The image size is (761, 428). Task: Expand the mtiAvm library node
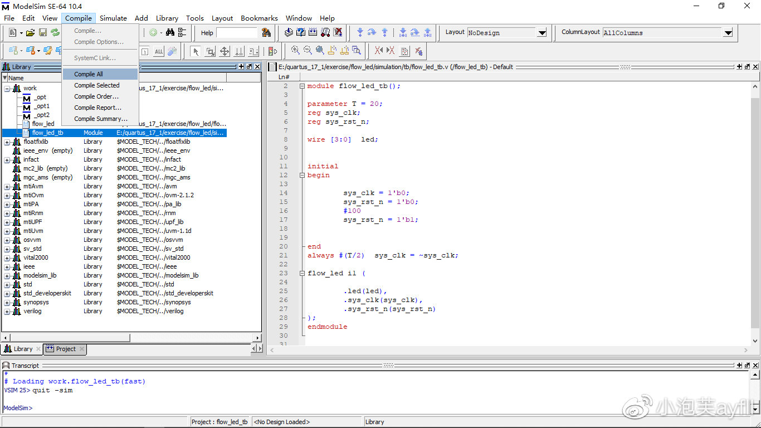point(7,186)
